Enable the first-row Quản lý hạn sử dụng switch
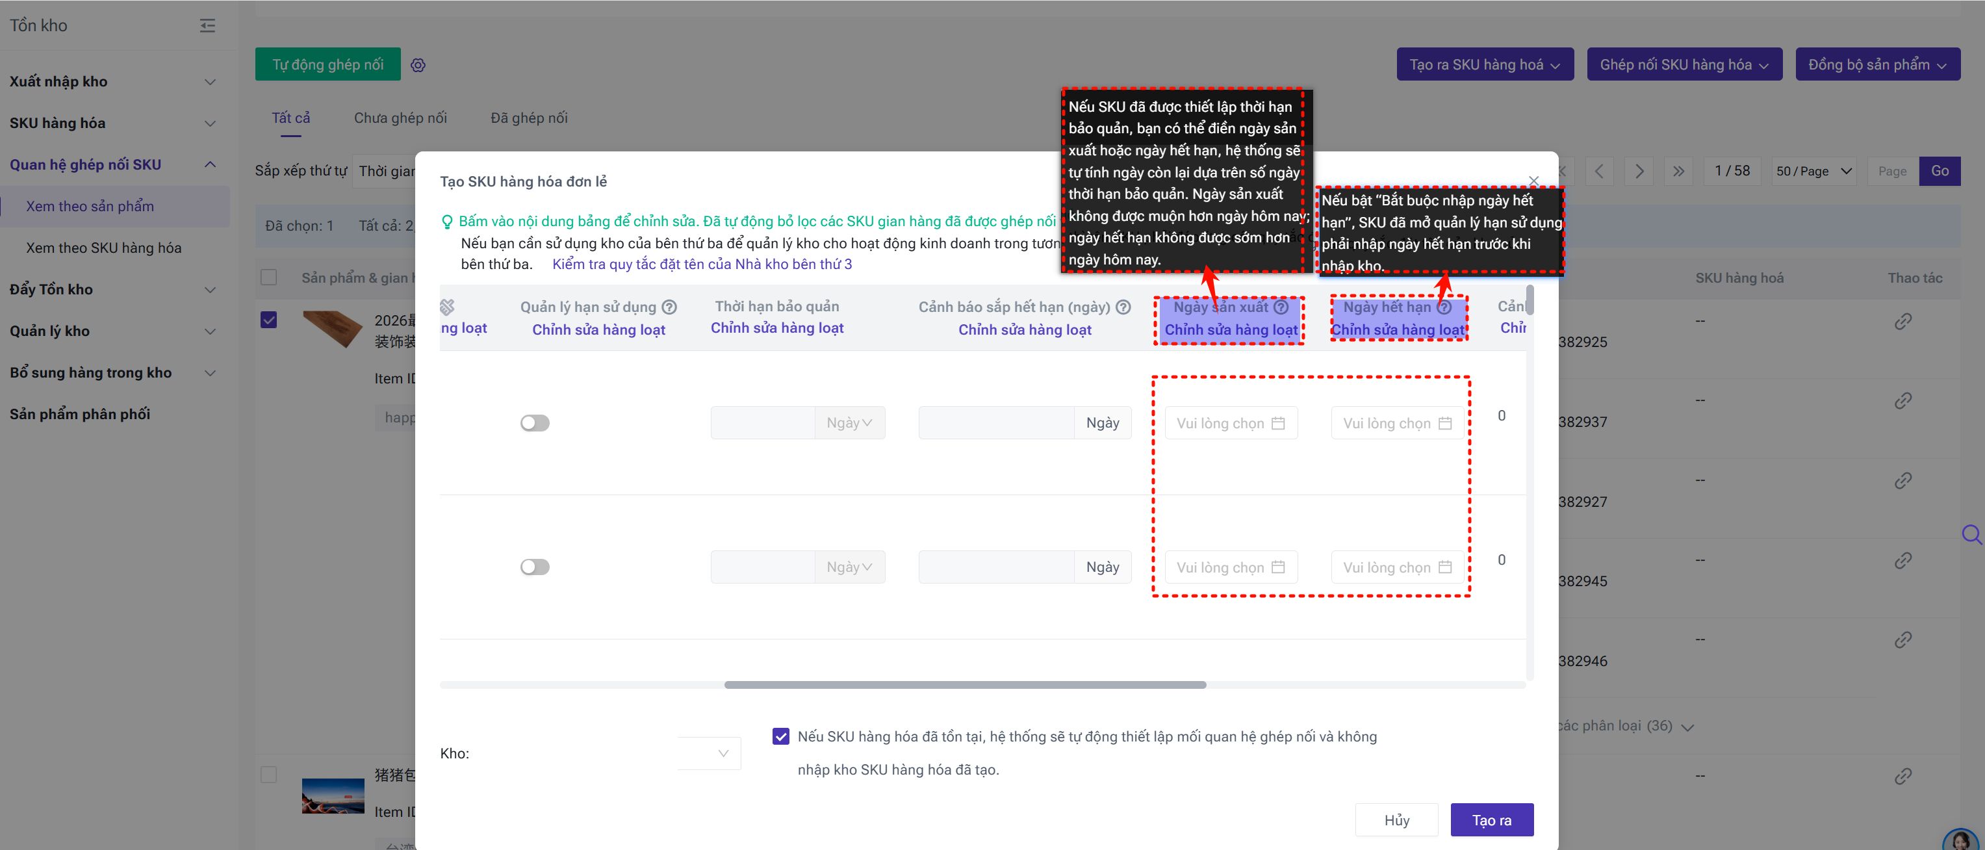This screenshot has height=850, width=1985. 535,423
